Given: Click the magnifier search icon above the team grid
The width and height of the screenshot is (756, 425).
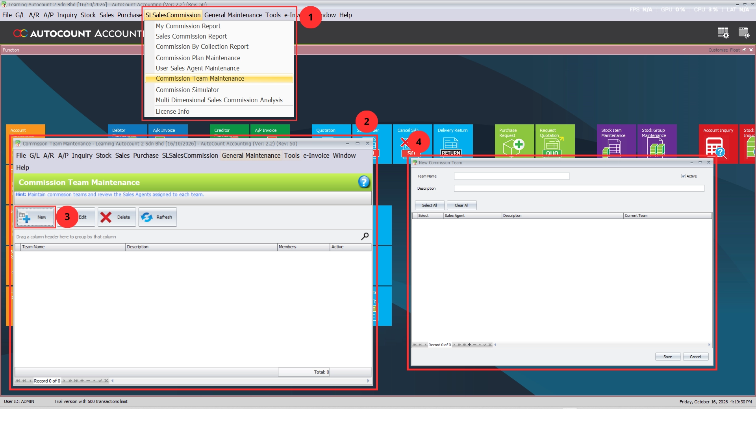Looking at the screenshot, I should click(x=365, y=236).
